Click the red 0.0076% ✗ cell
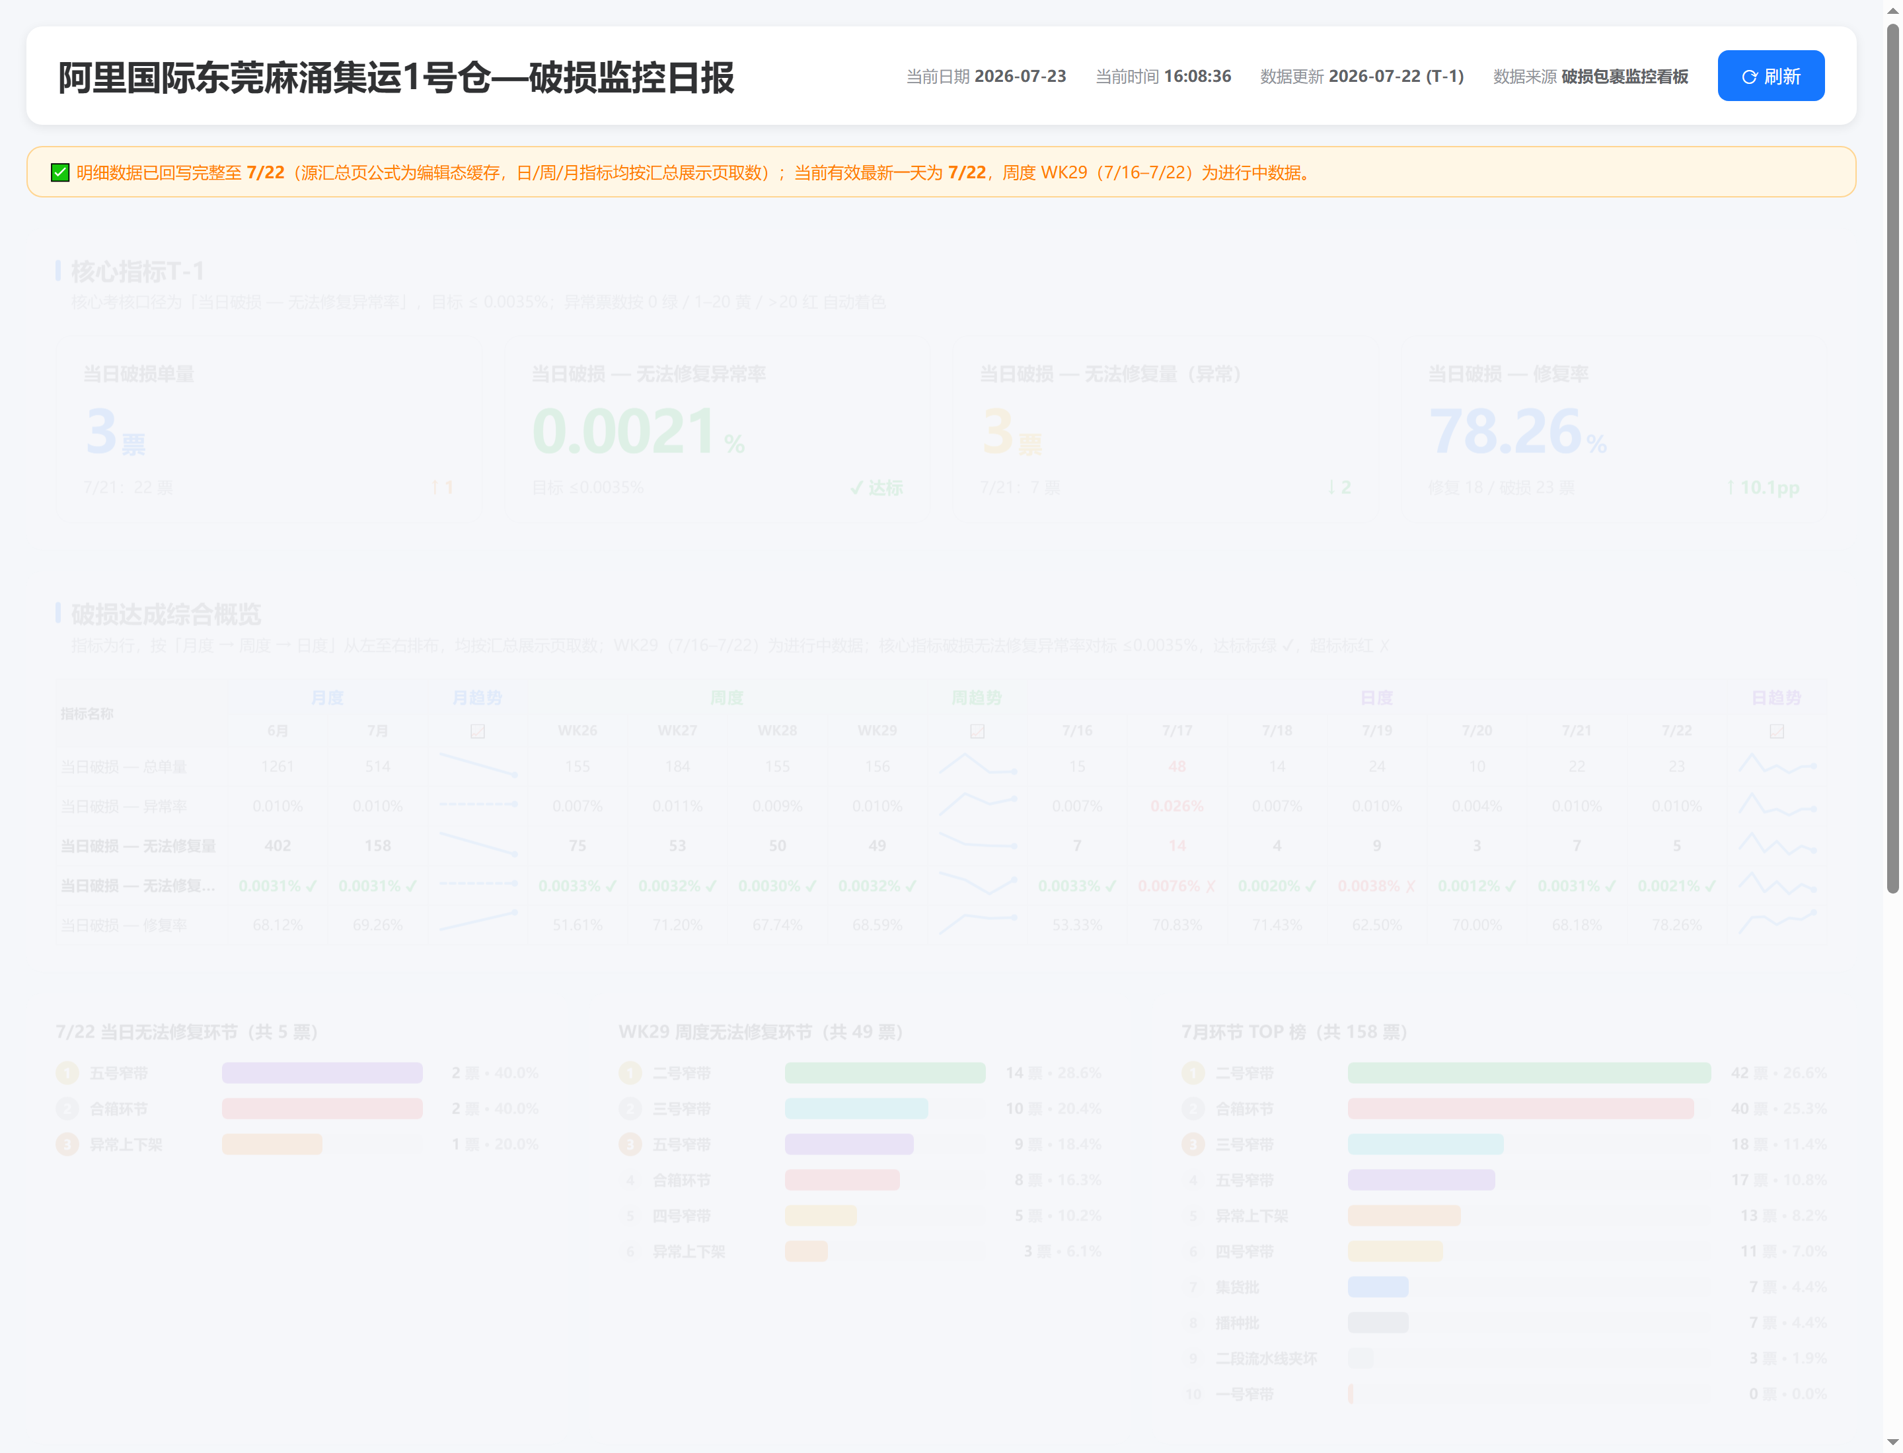 pyautogui.click(x=1177, y=886)
